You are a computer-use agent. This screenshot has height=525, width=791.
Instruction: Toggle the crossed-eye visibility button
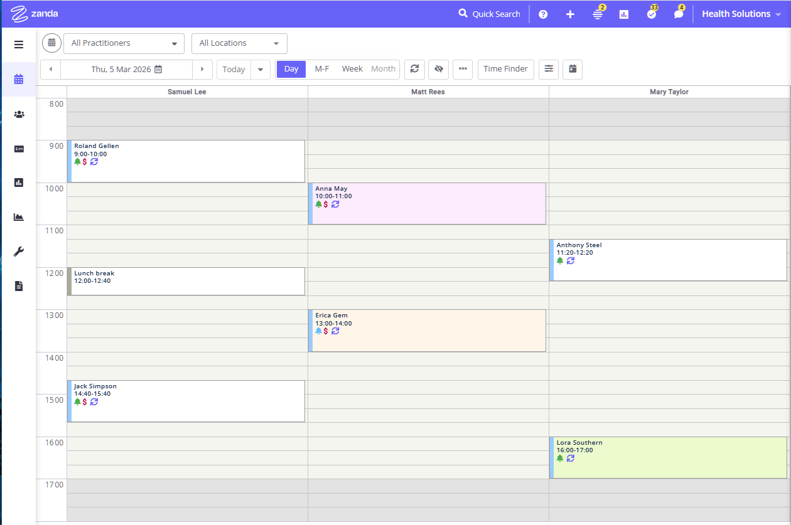439,69
